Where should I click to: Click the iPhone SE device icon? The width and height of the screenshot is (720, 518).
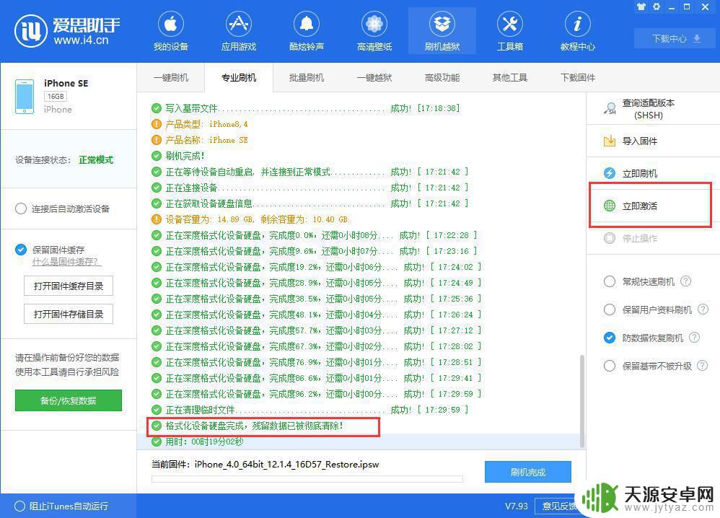(x=25, y=97)
